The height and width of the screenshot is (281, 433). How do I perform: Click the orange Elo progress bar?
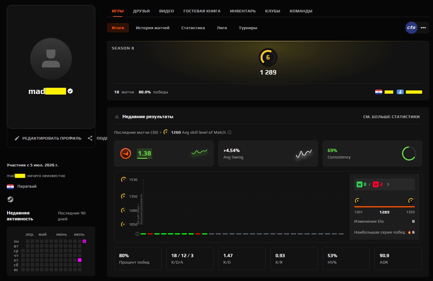point(384,207)
